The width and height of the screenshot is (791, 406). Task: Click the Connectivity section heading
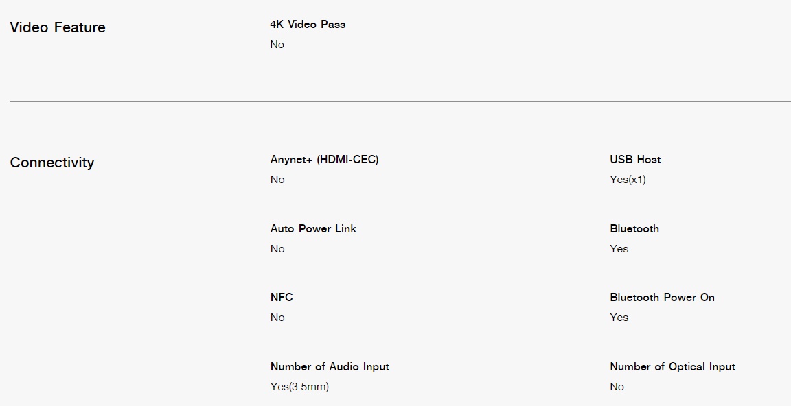[x=52, y=163]
